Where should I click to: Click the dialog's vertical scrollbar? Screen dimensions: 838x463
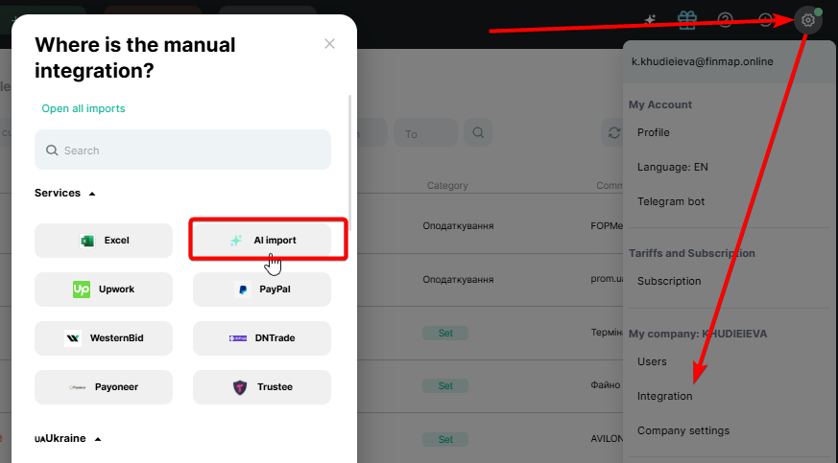[x=349, y=163]
